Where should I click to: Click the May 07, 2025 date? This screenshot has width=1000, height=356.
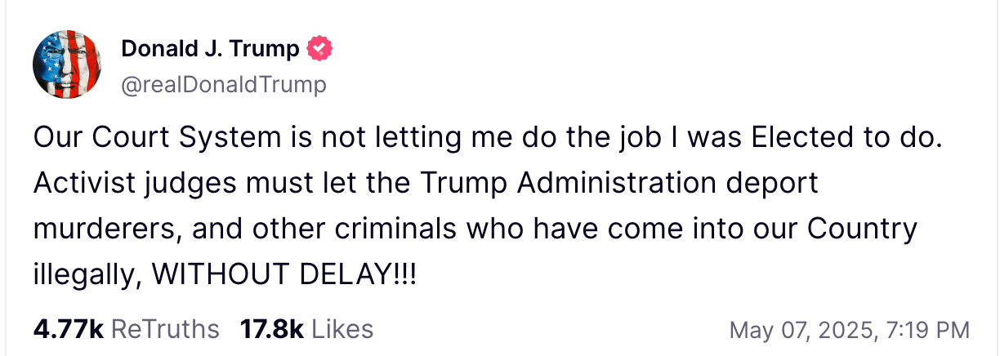point(796,330)
